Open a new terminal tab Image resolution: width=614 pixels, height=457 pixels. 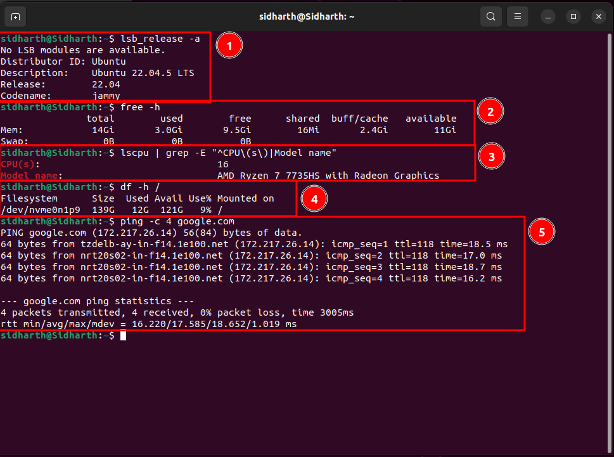pos(15,16)
